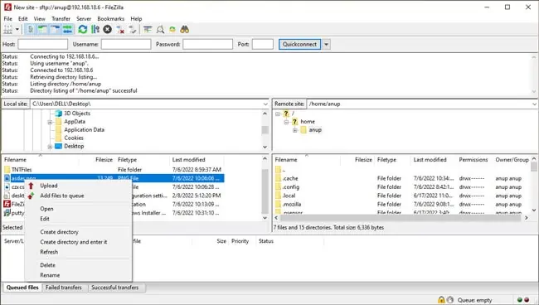Image resolution: width=539 pixels, height=305 pixels.
Task: Toggle synchronized browsing
Action: (172, 30)
